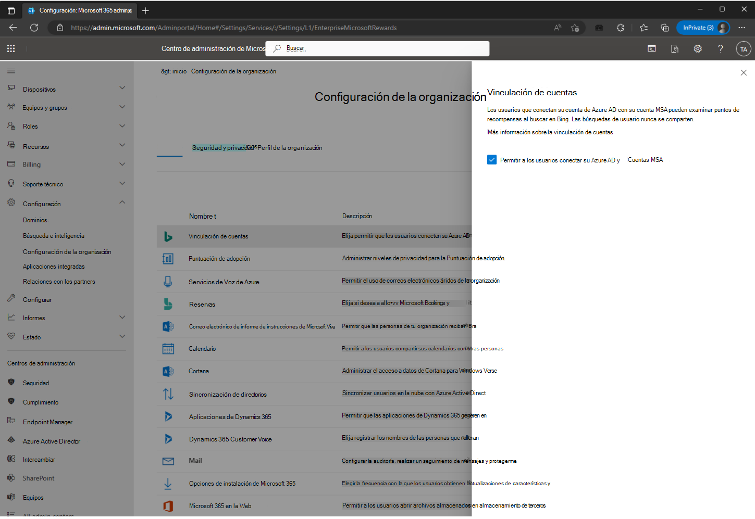Open Configurar in the sidebar
The width and height of the screenshot is (755, 519).
click(x=37, y=300)
